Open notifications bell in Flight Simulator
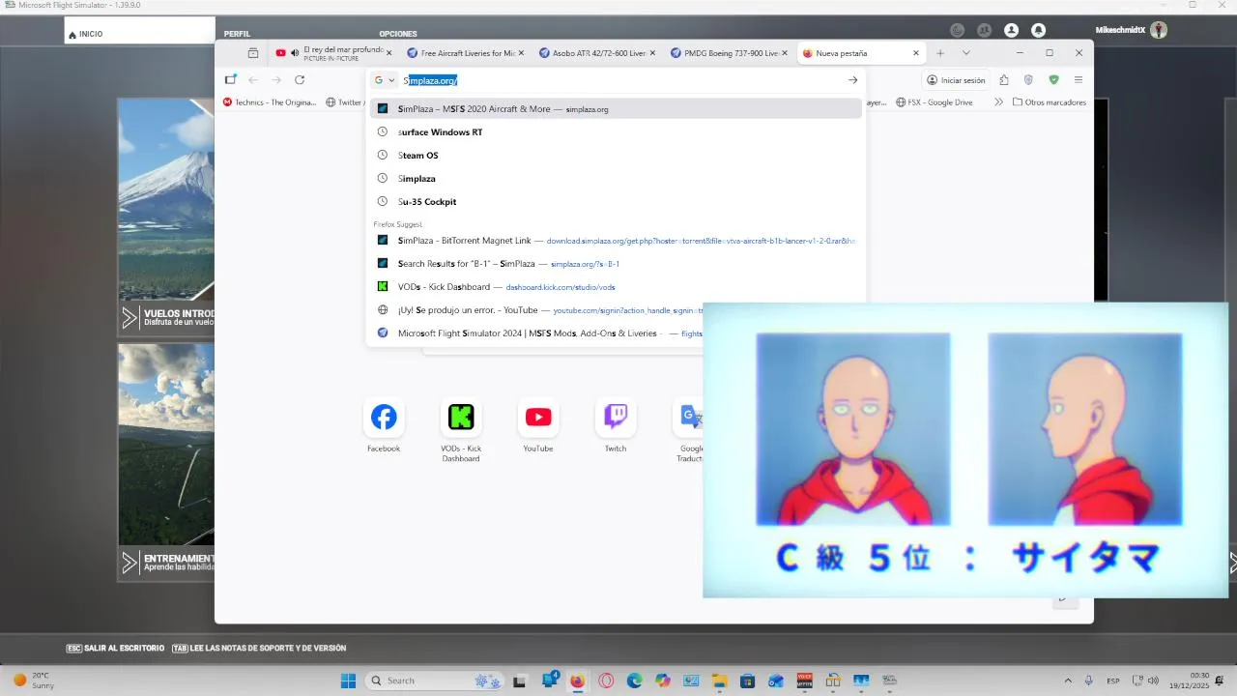The height and width of the screenshot is (696, 1237). pyautogui.click(x=1038, y=30)
